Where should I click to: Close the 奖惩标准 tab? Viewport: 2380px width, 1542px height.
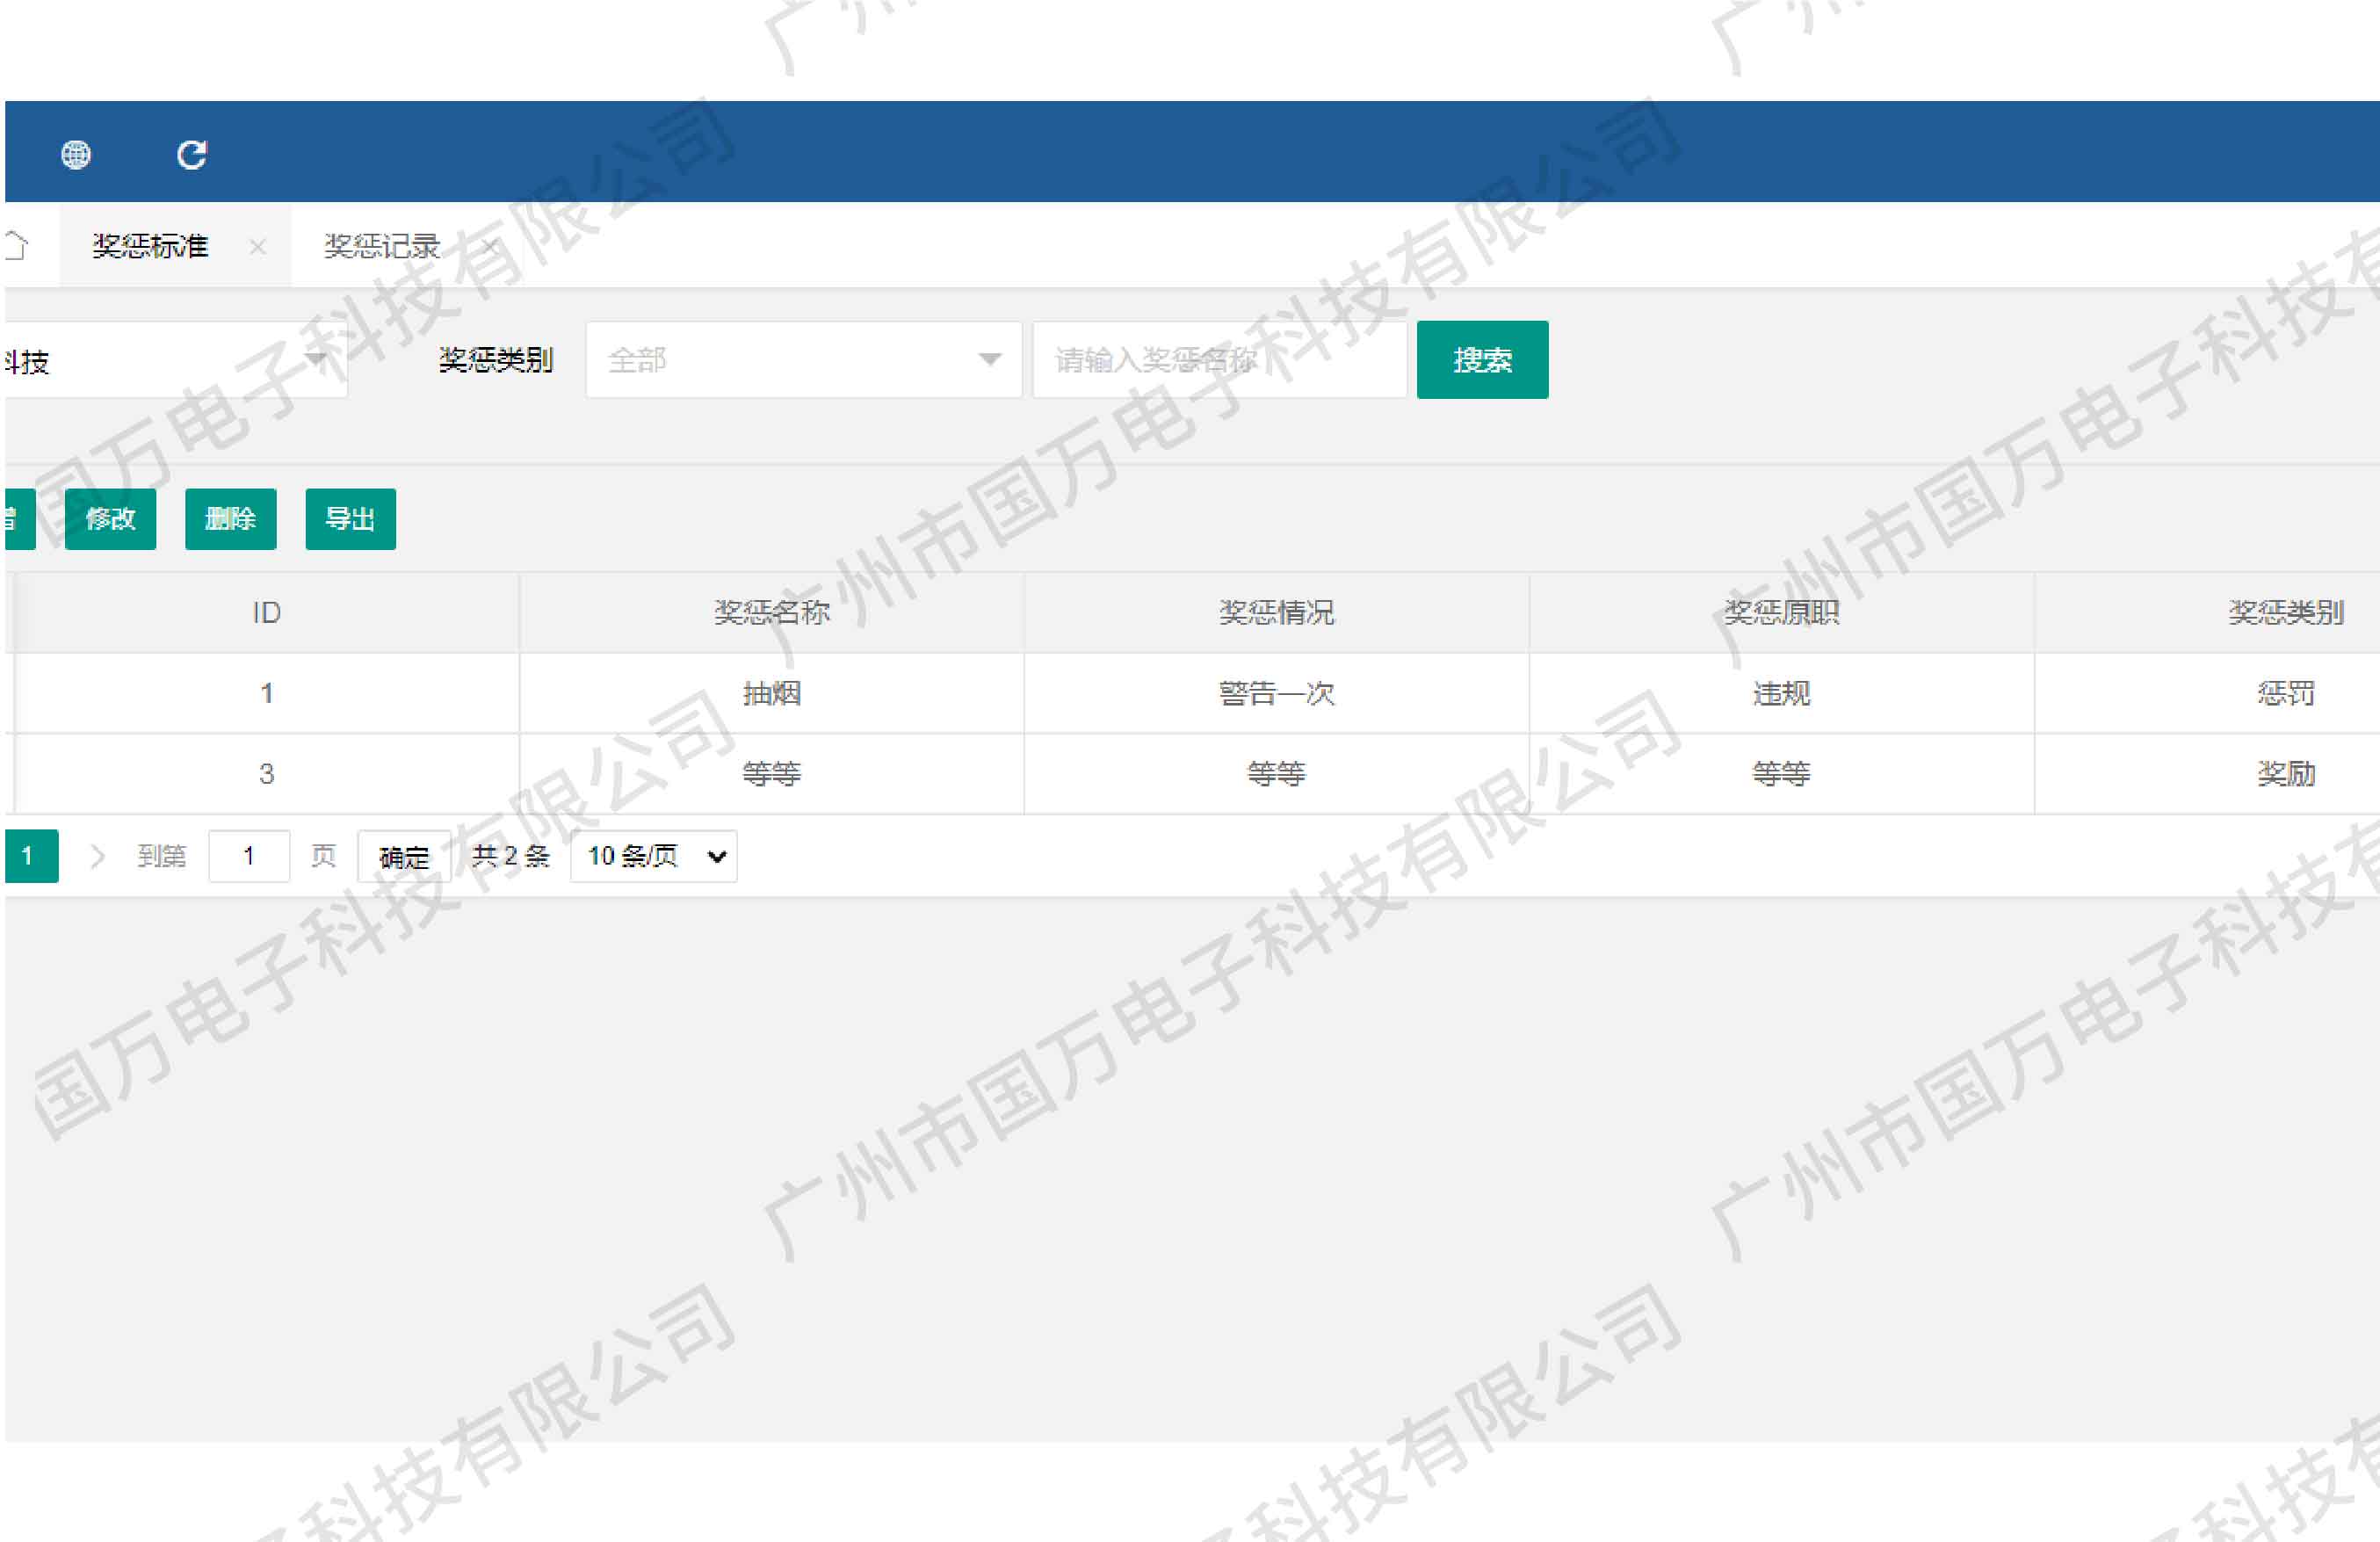pyautogui.click(x=258, y=247)
